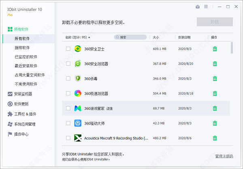The width and height of the screenshot is (243, 169).
Task: Click install date 2020/8/20
Action: tap(185, 64)
